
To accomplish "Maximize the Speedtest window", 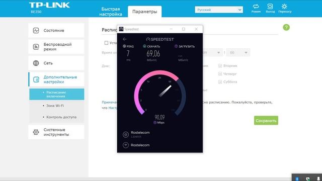I will pos(184,29).
